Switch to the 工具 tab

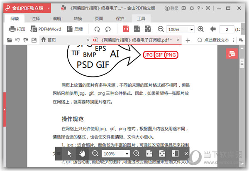(x=141, y=19)
